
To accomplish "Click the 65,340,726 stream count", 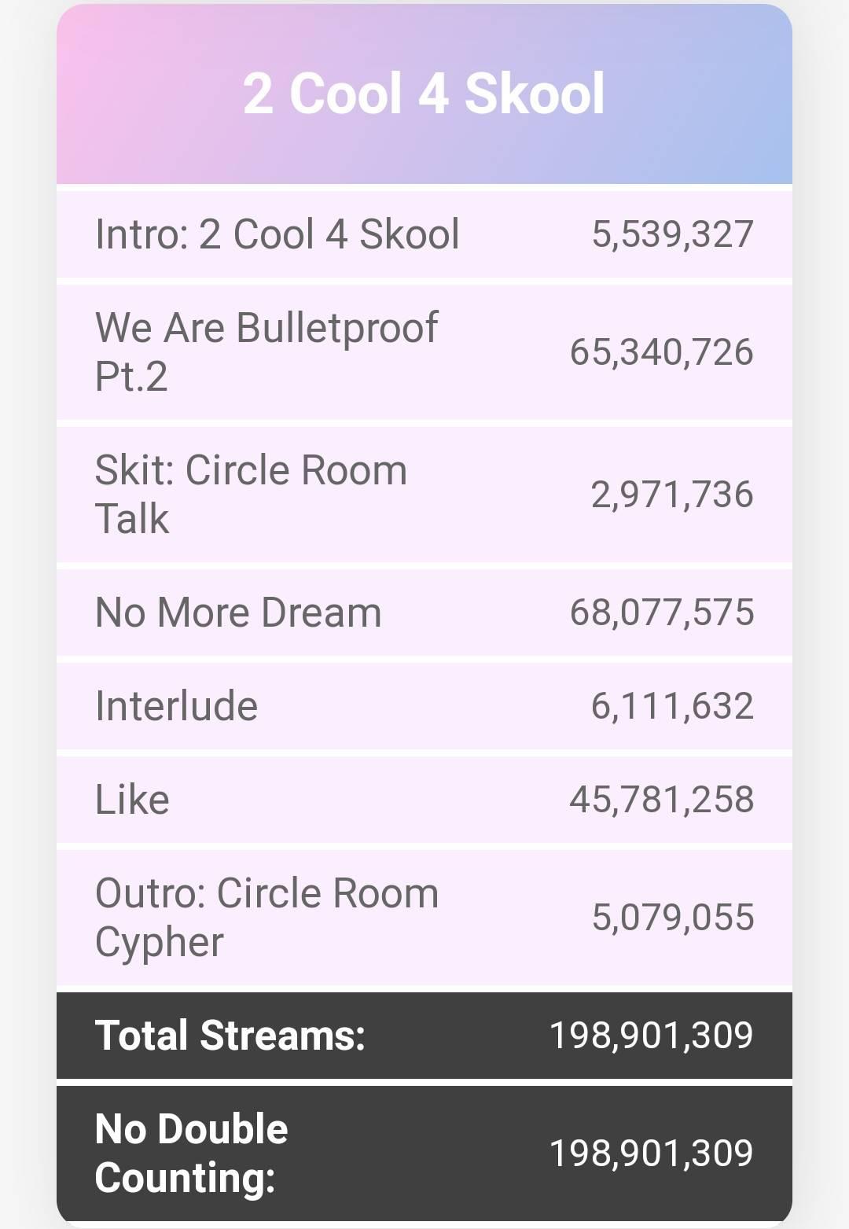I will coord(662,351).
